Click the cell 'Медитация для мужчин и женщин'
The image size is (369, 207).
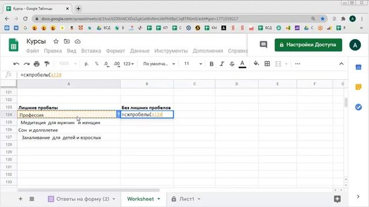click(69, 122)
